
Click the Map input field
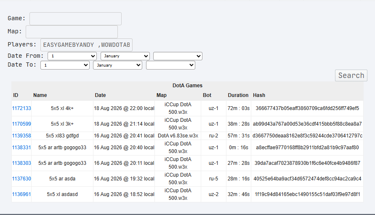coord(72,32)
